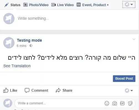Open the Event, Product + option icon

(79, 5)
